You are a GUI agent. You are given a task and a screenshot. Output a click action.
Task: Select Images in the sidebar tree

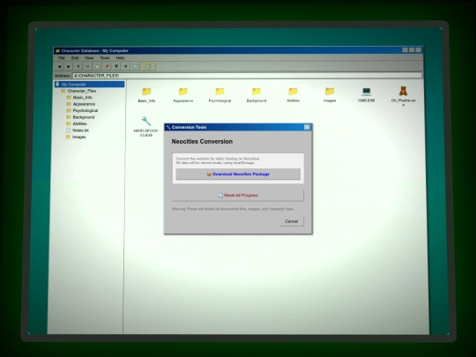point(76,138)
